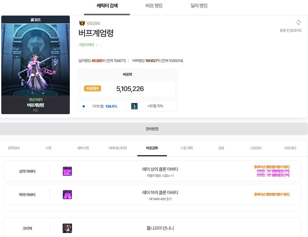Click the 톱니꼬마 던니니 creature icon
The height and width of the screenshot is (237, 308).
point(67,228)
